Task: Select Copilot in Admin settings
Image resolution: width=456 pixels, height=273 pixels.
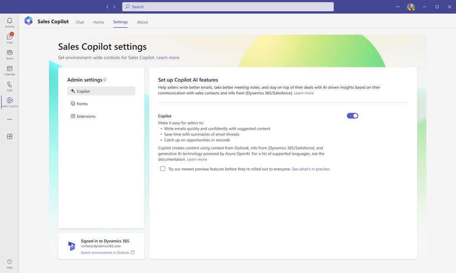Action: [x=101, y=91]
